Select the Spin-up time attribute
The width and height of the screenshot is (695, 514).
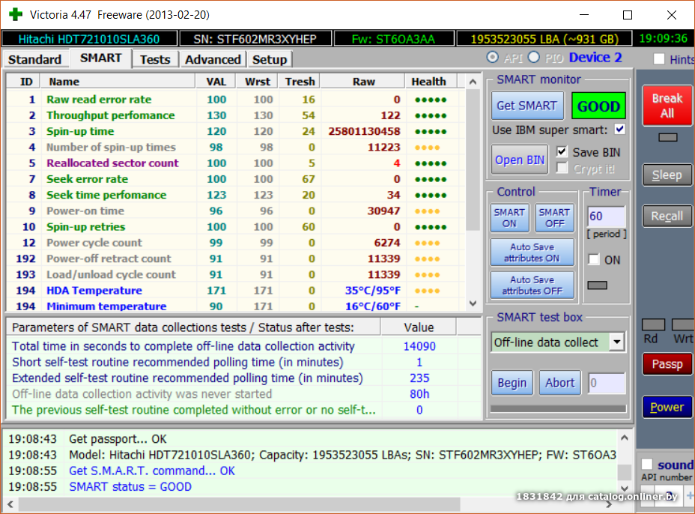click(235, 131)
